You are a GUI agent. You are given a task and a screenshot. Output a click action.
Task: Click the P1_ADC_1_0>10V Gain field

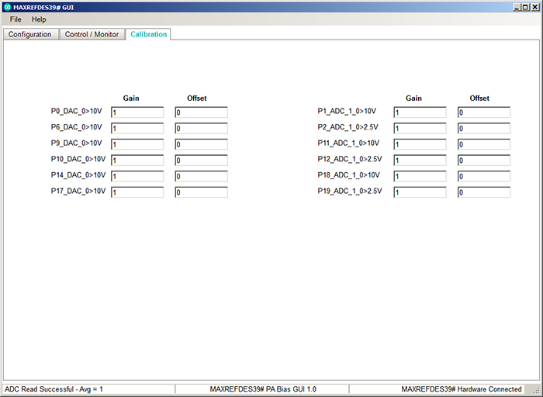420,112
